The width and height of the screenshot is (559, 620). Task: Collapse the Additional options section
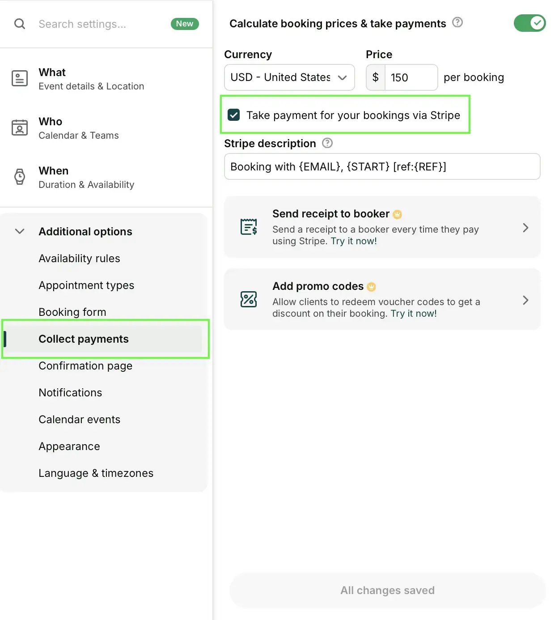coord(20,231)
